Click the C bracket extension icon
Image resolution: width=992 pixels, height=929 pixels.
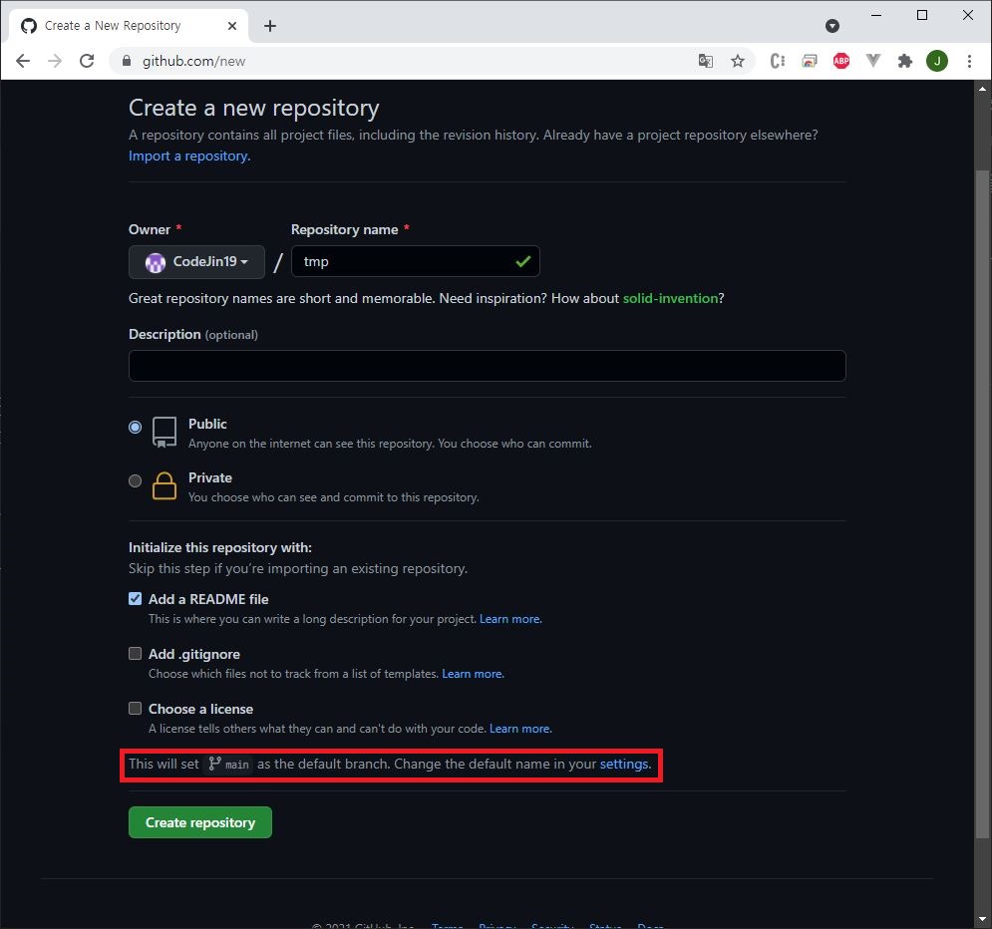pyautogui.click(x=778, y=61)
